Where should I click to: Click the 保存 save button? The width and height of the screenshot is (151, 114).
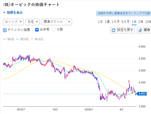coord(144,30)
